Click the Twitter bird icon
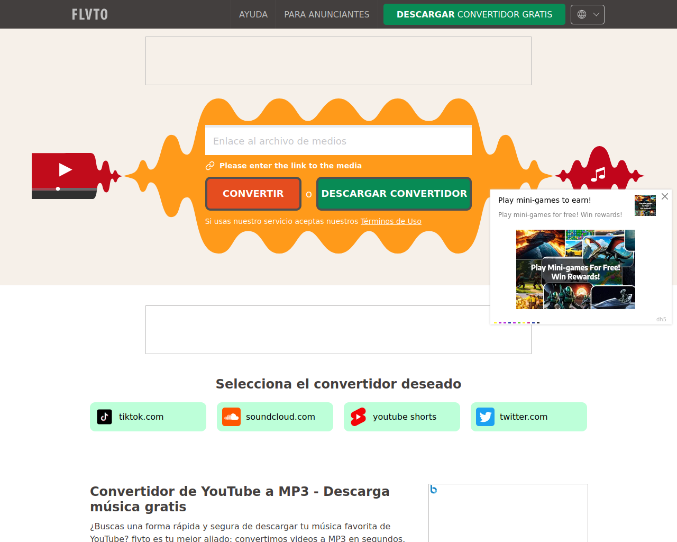This screenshot has width=677, height=542. pos(485,417)
